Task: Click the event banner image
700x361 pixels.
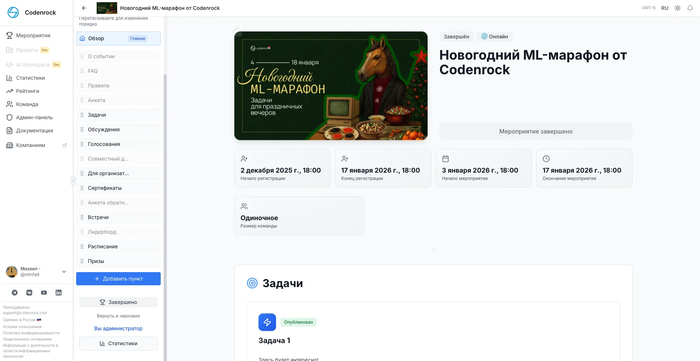Action: pyautogui.click(x=331, y=86)
